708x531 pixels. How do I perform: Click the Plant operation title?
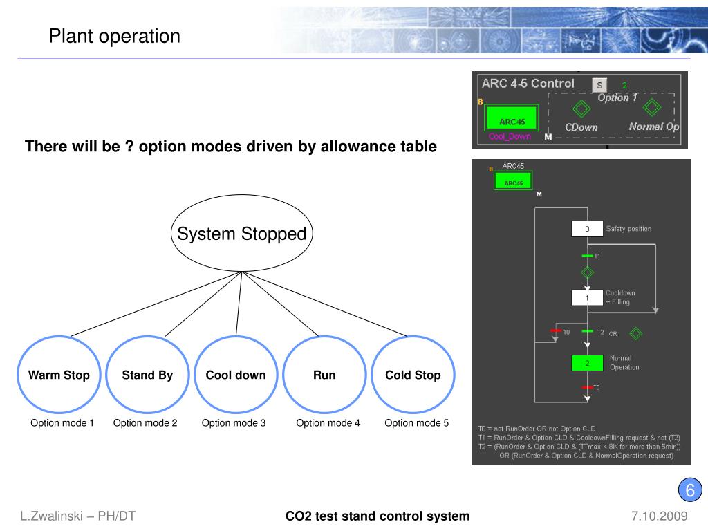(x=114, y=36)
